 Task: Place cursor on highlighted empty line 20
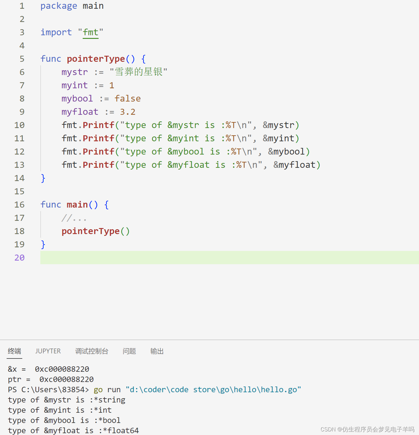(x=229, y=258)
